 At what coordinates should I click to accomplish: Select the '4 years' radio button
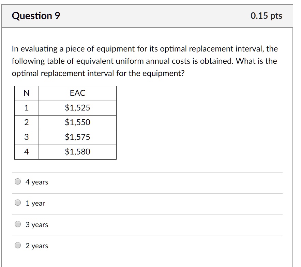[17, 182]
